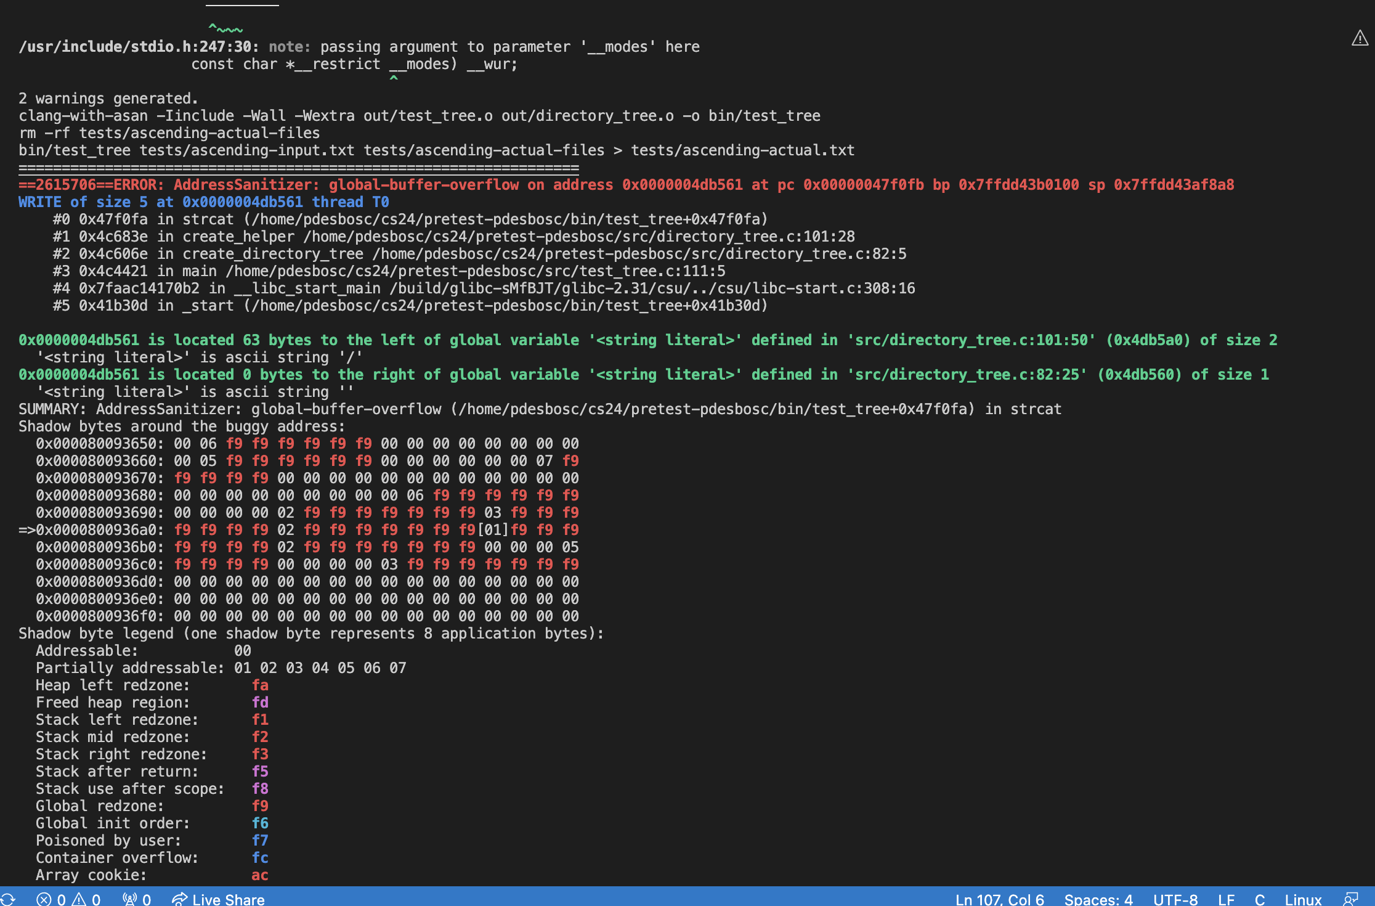The image size is (1375, 906).
Task: Click the feedback icon in status bar
Action: [x=1351, y=899]
